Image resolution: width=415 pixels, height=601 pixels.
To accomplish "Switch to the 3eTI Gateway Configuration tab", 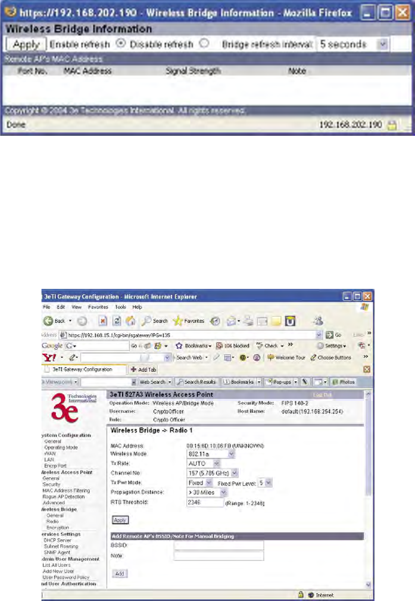I will 83,369.
